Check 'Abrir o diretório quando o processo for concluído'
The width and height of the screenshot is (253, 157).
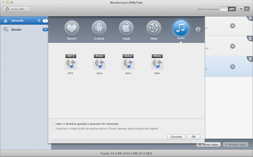pyautogui.click(x=54, y=124)
